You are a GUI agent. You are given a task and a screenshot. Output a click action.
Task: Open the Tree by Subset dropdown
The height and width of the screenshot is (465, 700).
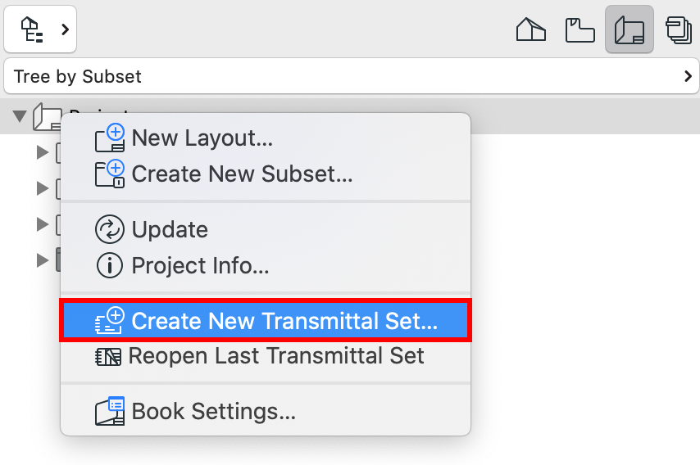[x=352, y=76]
